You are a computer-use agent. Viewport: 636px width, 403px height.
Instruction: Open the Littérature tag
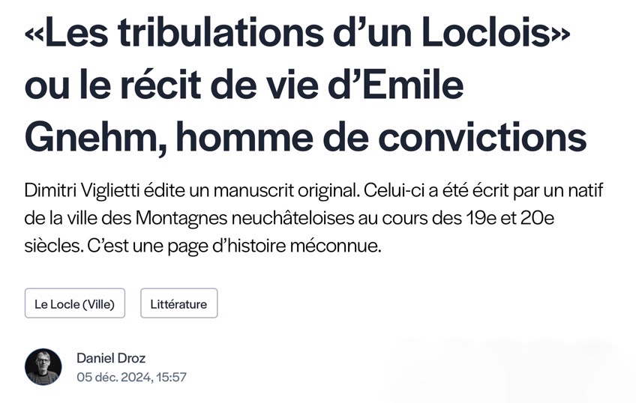[178, 304]
